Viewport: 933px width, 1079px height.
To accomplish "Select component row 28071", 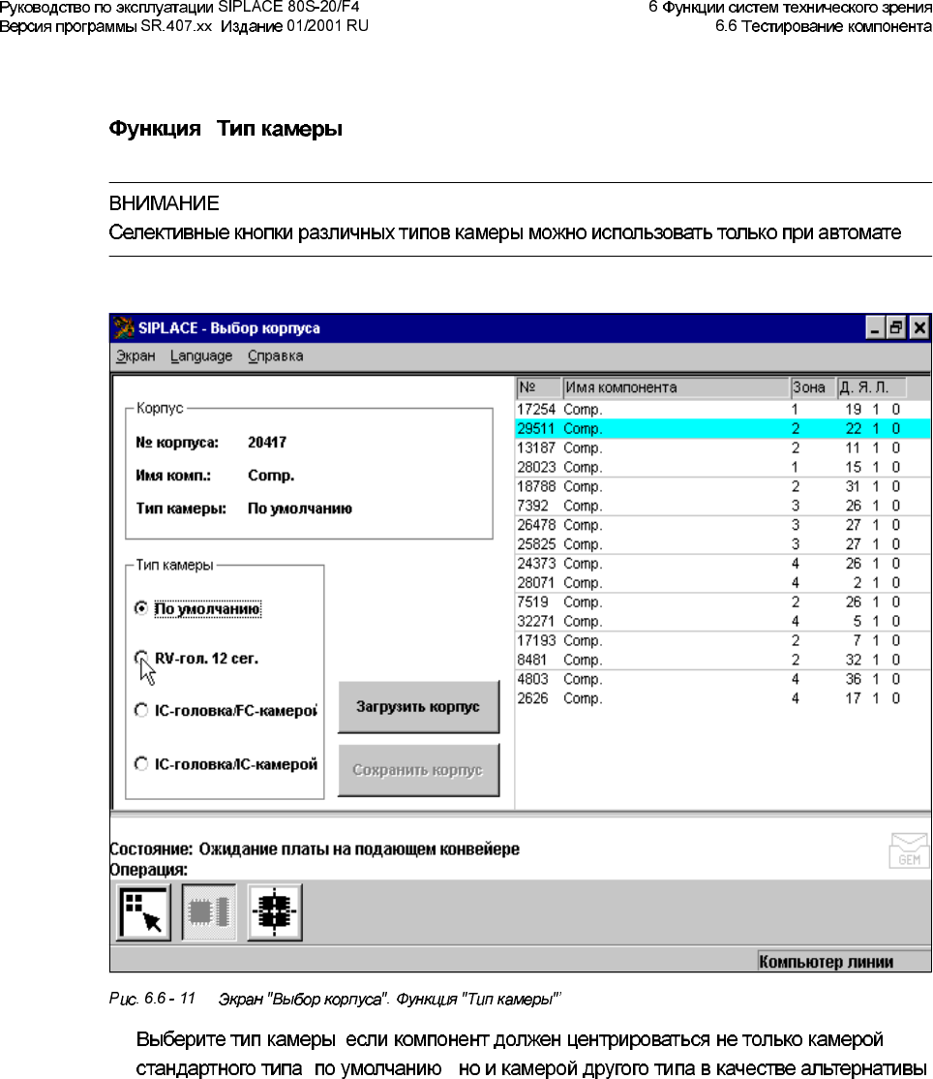I will pos(723,583).
